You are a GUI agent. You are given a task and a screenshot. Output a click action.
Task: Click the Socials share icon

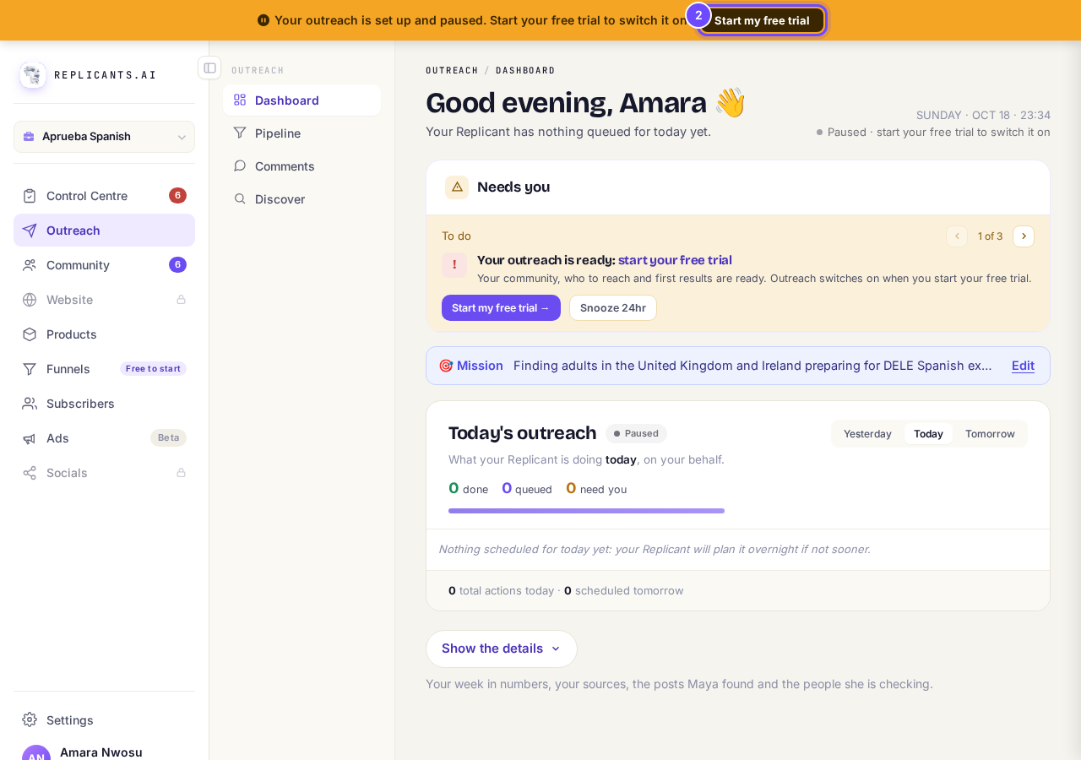30,473
